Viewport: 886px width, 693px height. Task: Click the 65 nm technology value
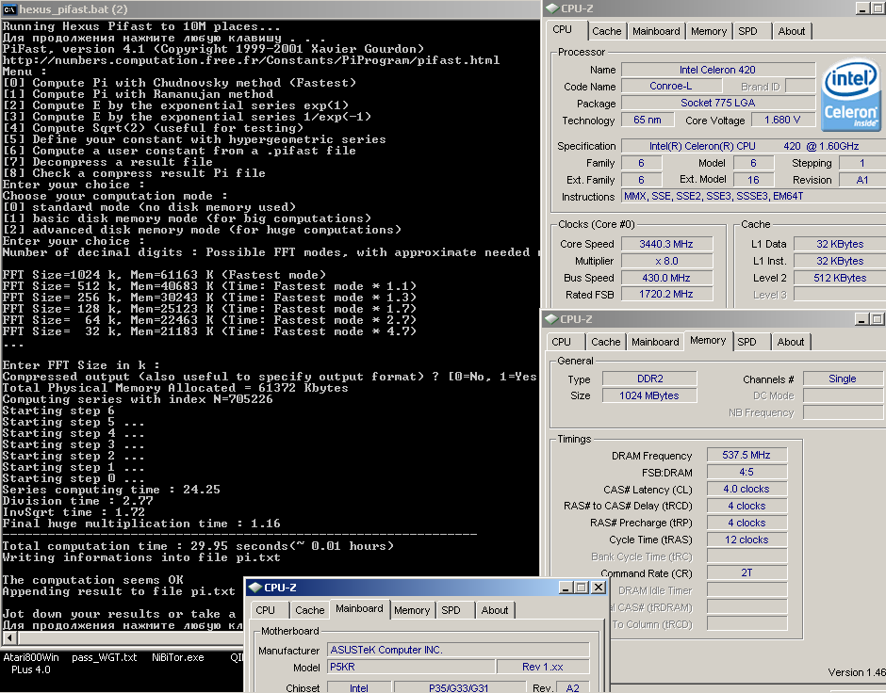(648, 120)
